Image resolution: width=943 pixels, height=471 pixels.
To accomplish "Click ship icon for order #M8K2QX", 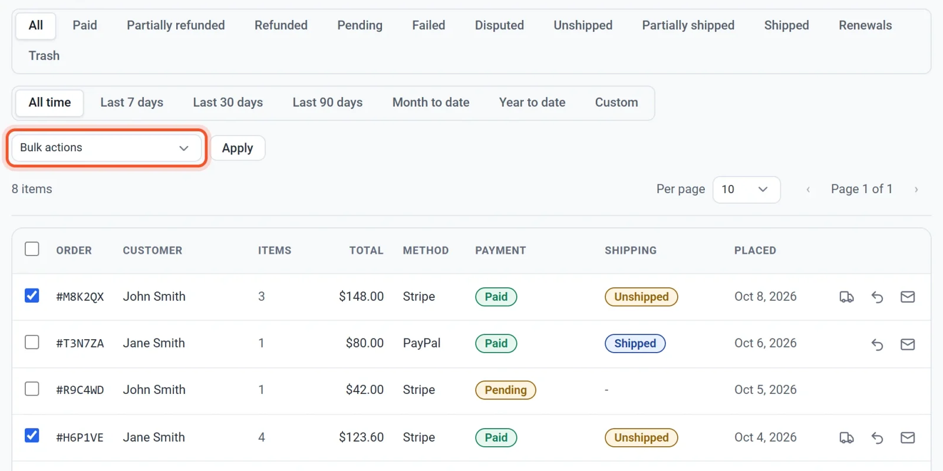I will 846,297.
